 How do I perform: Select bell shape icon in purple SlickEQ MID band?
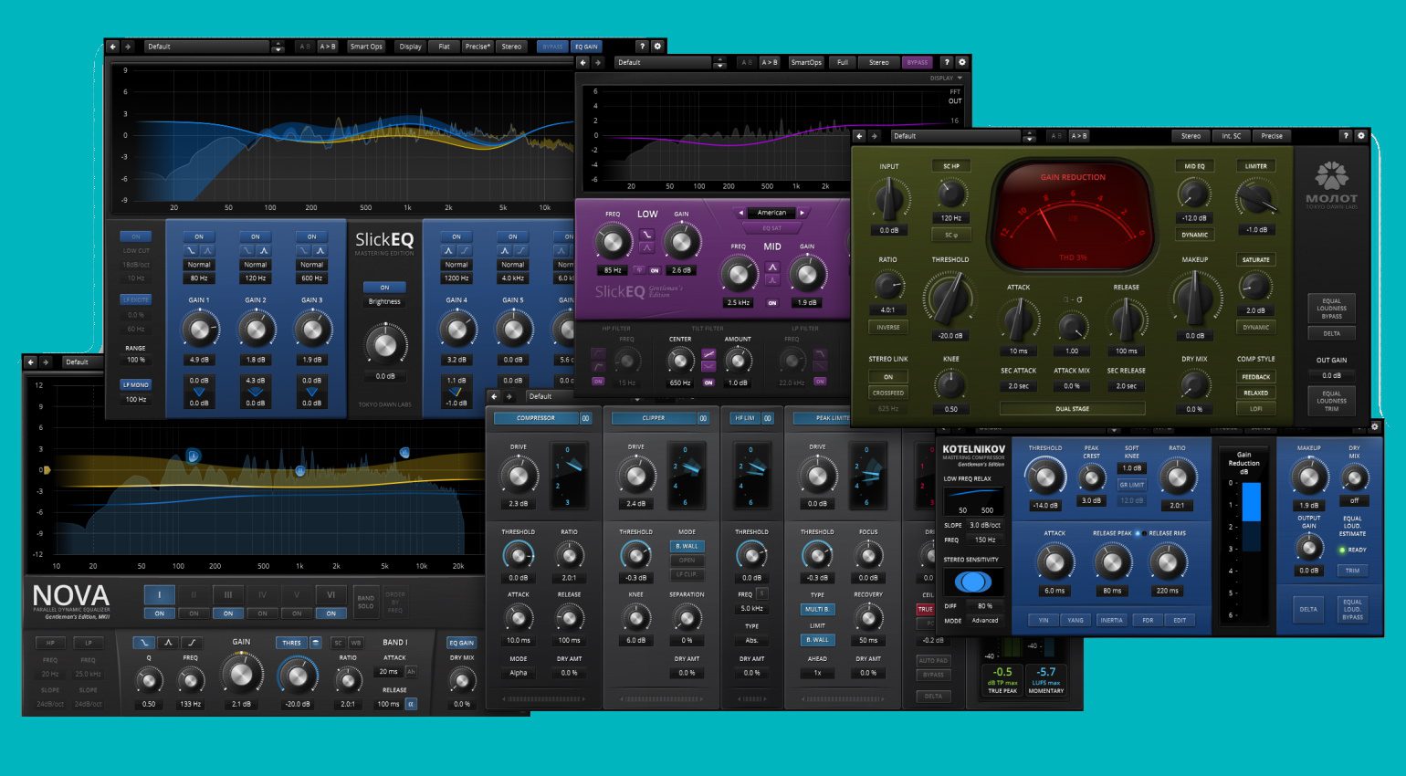pyautogui.click(x=772, y=267)
